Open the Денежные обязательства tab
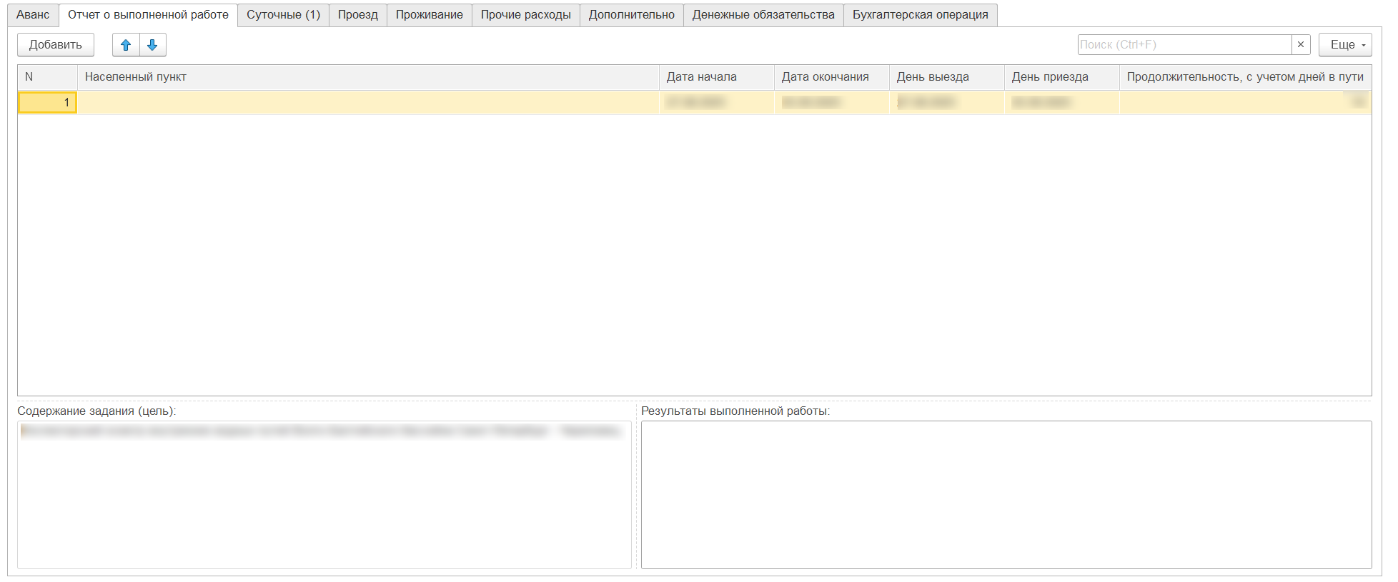 coord(763,15)
